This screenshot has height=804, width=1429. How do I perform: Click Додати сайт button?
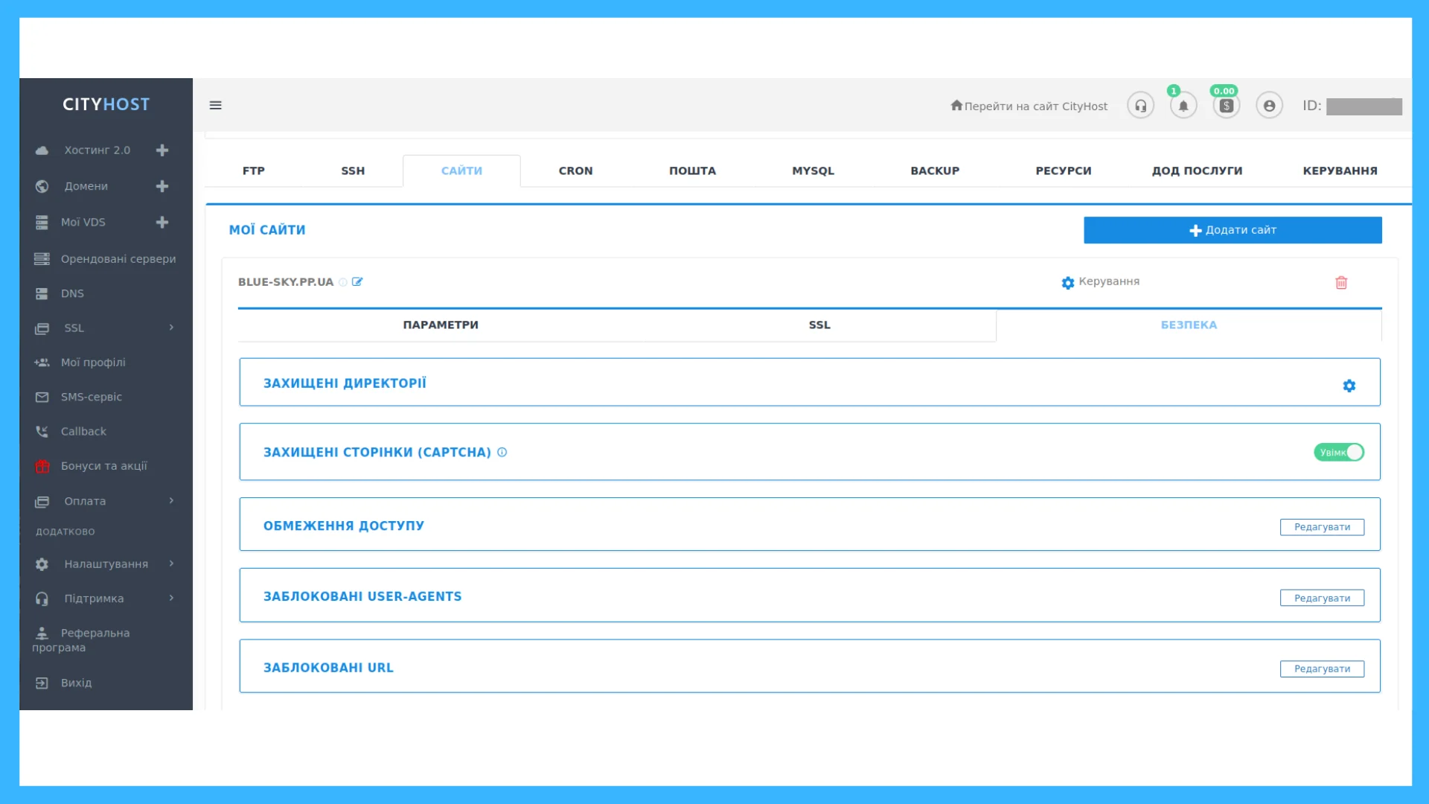point(1233,230)
